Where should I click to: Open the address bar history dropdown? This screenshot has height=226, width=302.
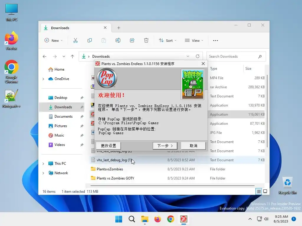tap(188, 56)
